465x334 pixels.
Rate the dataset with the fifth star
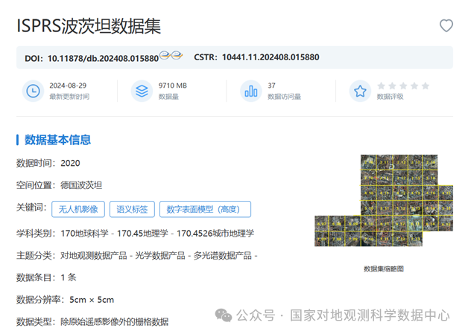click(x=426, y=86)
